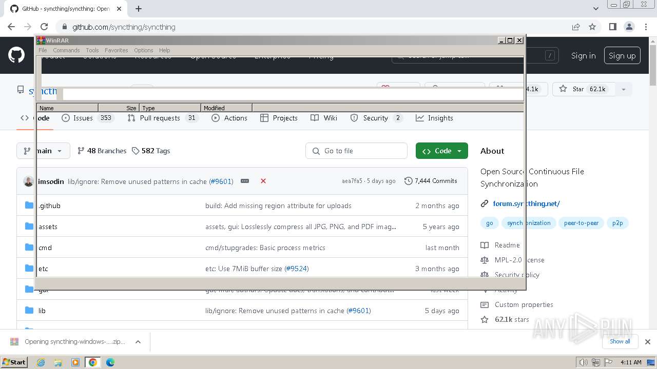Expand the green Code dropdown button
657x369 pixels.
(442, 151)
